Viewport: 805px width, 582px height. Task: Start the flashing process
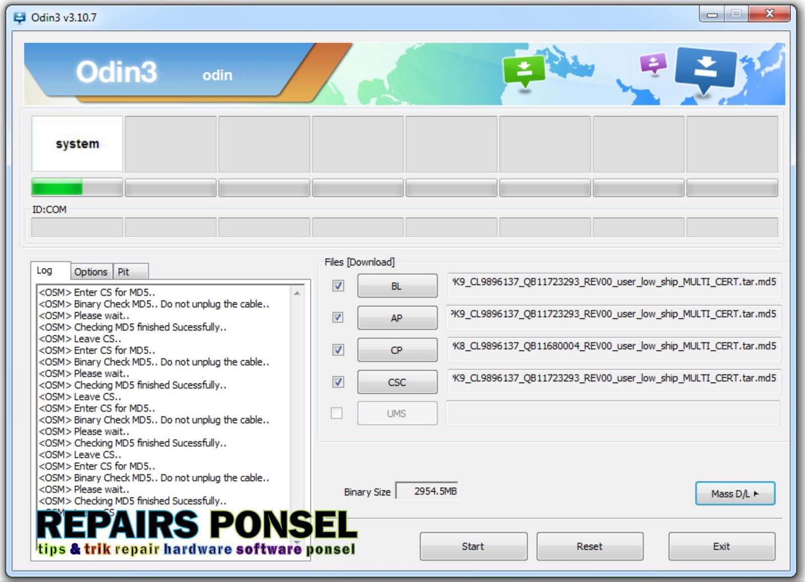(473, 546)
